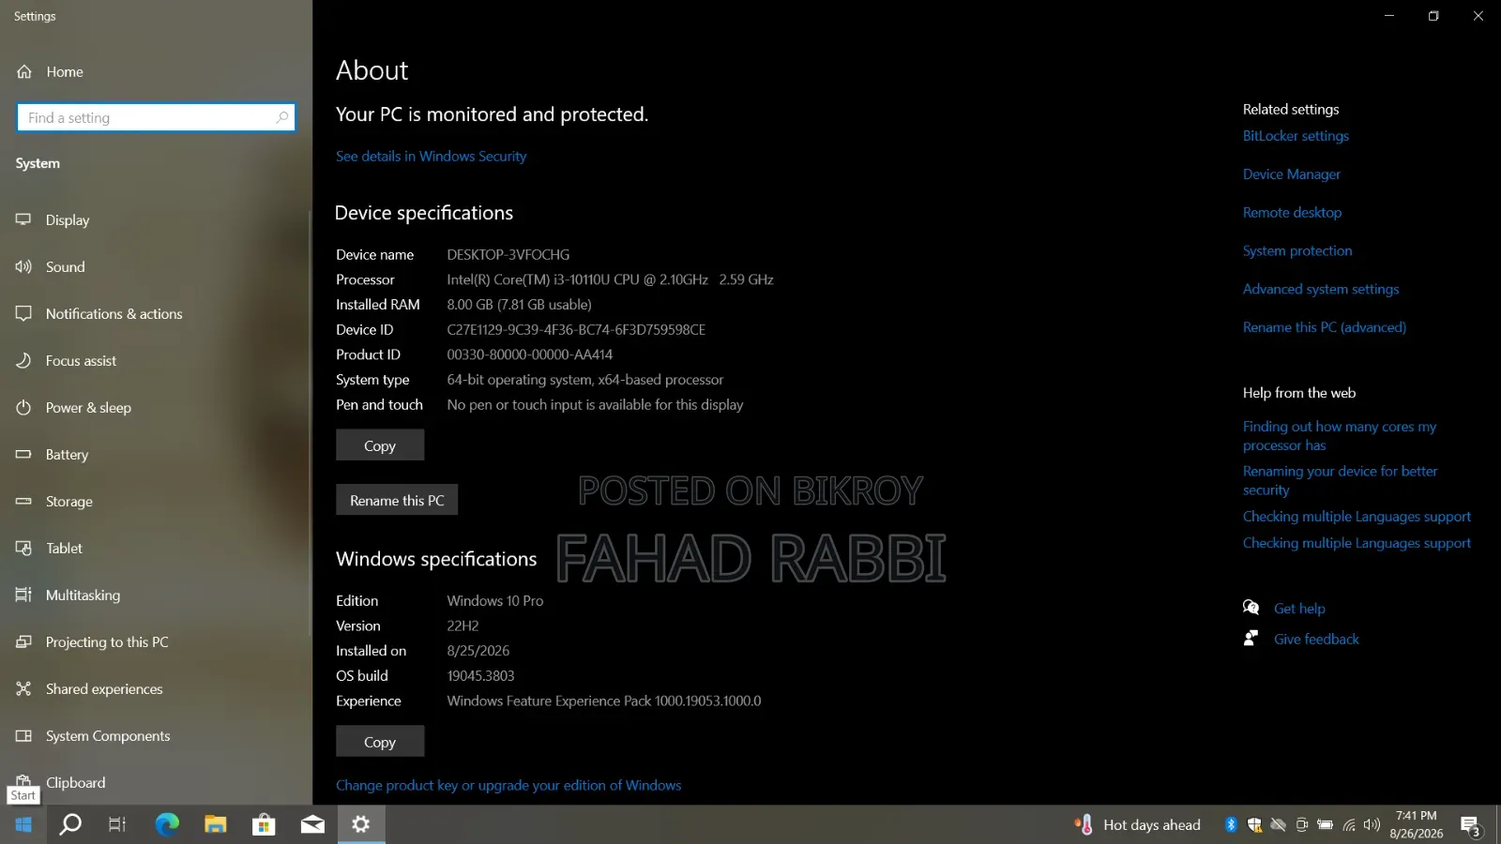The width and height of the screenshot is (1501, 844).
Task: Open File Explorer from taskbar
Action: tap(216, 824)
